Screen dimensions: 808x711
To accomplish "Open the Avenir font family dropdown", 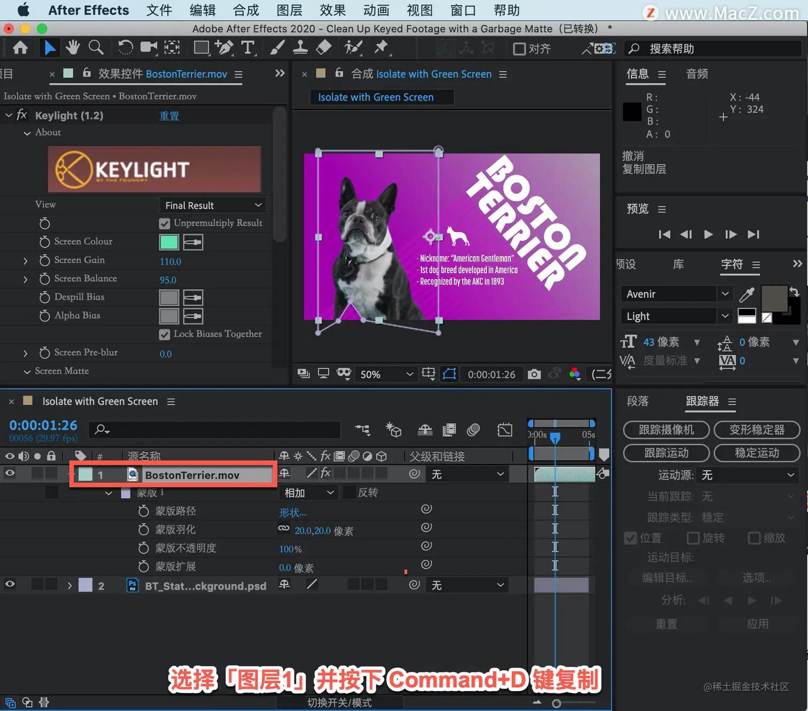I will click(x=676, y=294).
